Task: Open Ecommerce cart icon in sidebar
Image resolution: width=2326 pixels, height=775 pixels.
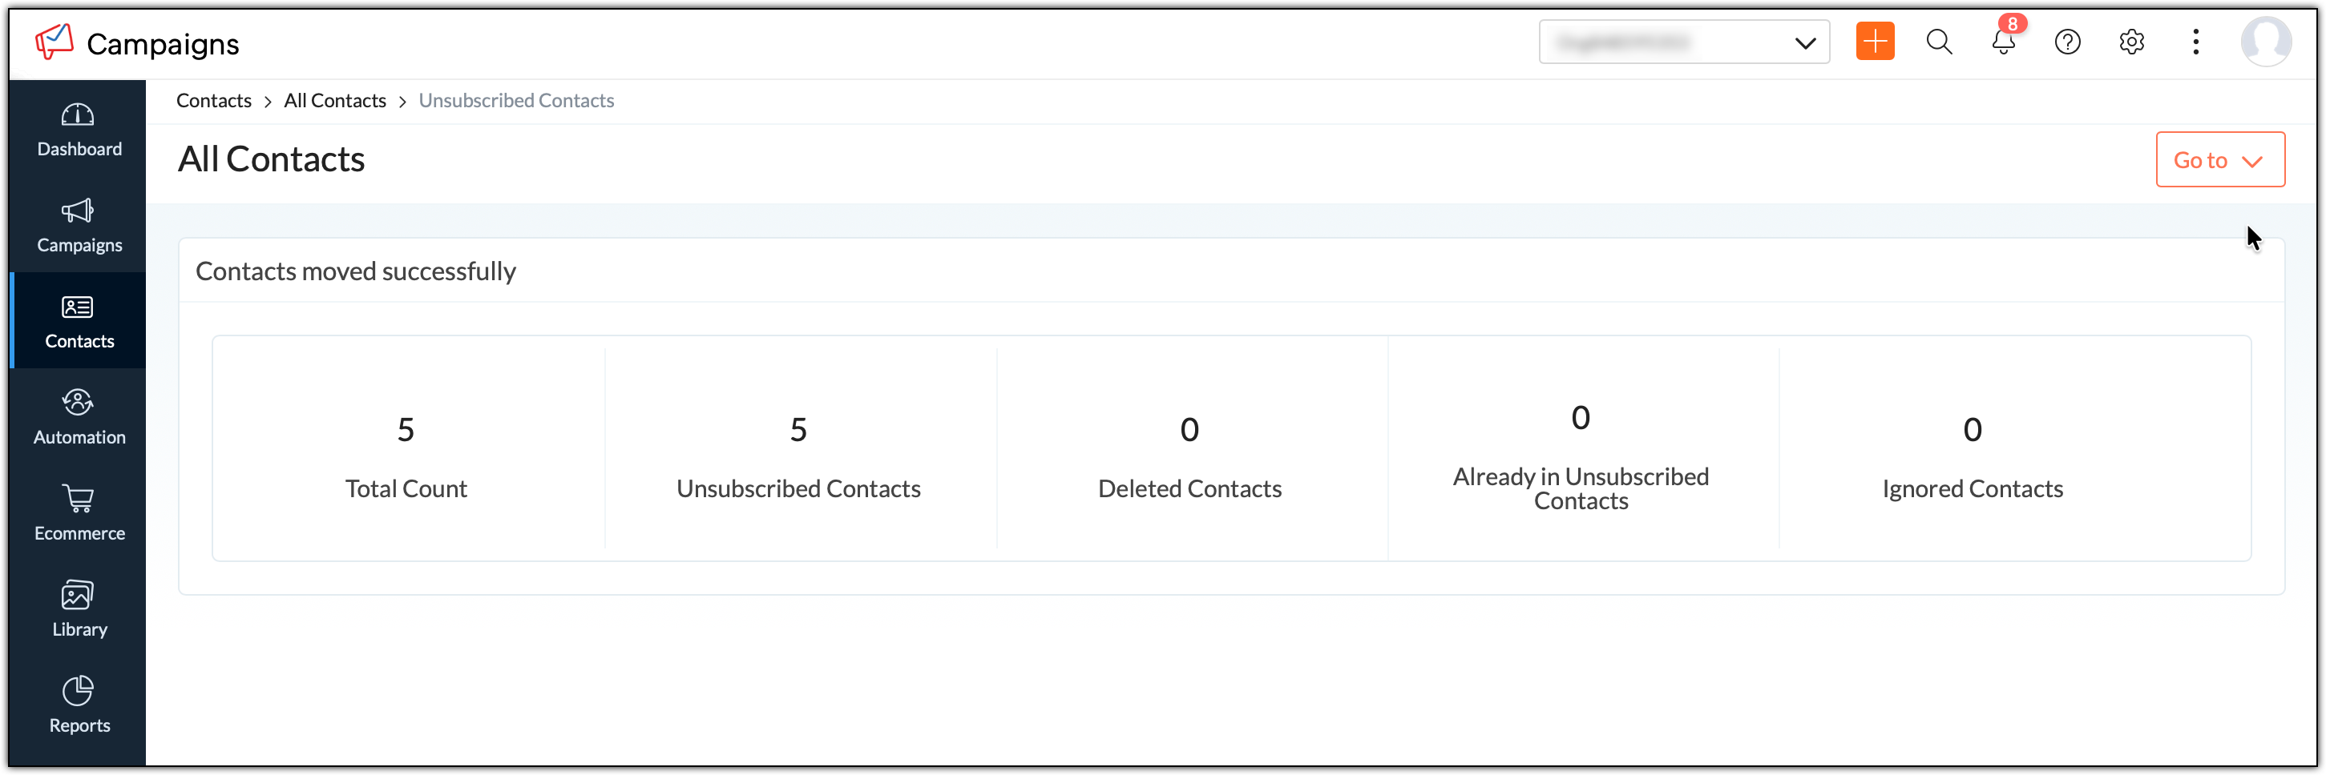Action: click(79, 512)
